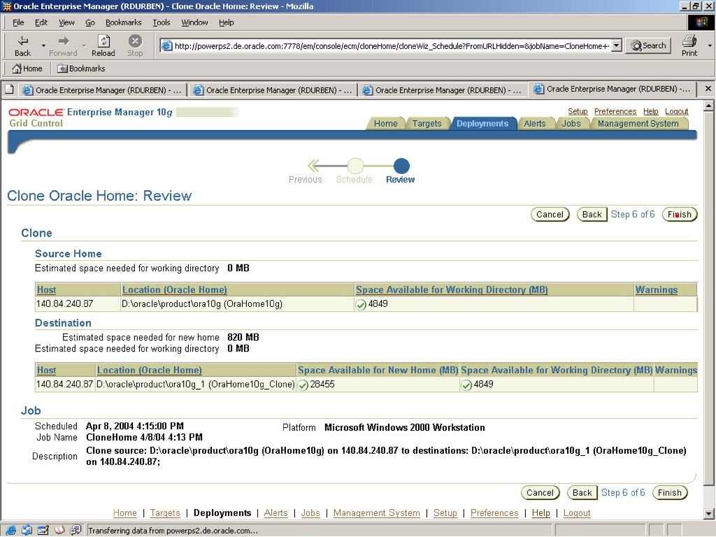Click the new tab icon left of the tabs
The height and width of the screenshot is (537, 716).
9,89
